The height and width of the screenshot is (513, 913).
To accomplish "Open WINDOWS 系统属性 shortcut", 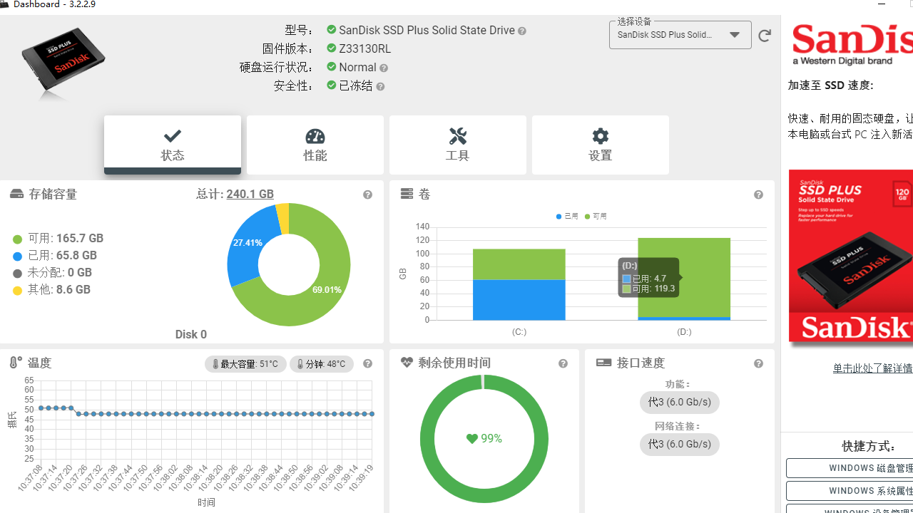I will 850,491.
